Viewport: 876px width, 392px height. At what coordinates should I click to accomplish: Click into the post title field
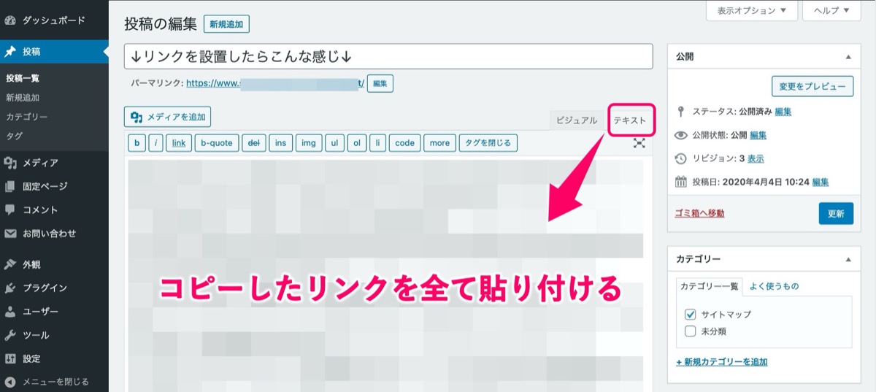click(x=388, y=56)
